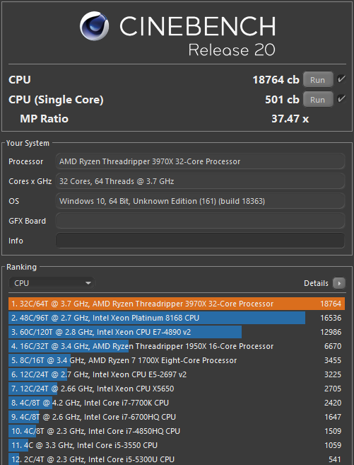Click score 16536 in ranking list
Screen dimensions: 354x465
click(331, 318)
